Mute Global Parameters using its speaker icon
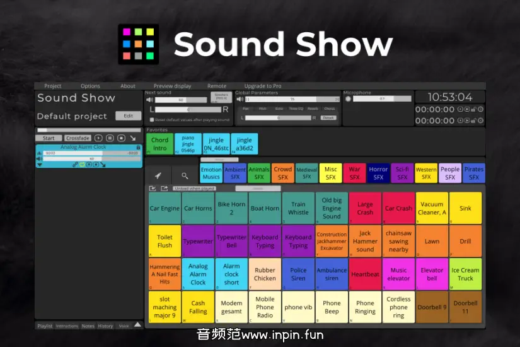Image resolution: width=520 pixels, height=347 pixels. click(x=240, y=99)
